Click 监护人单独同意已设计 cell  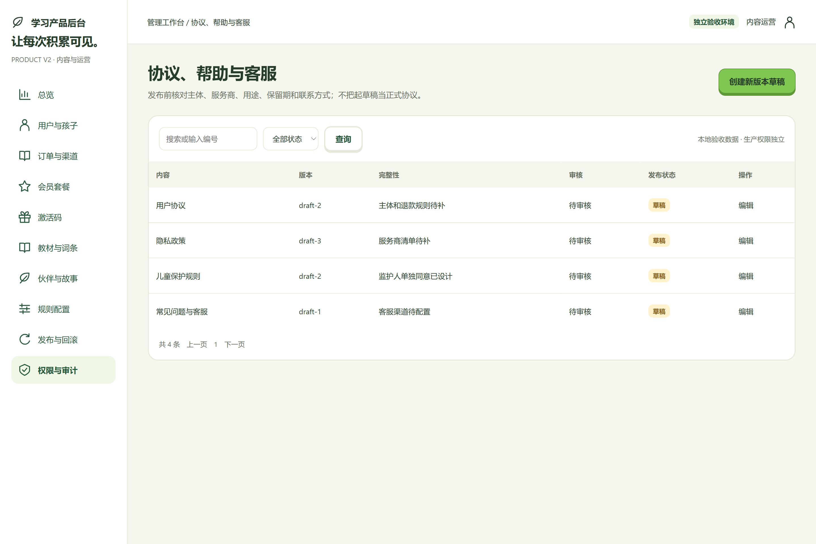415,276
